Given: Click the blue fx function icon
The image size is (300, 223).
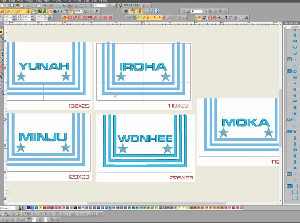Looking at the screenshot, I should point(235,18).
